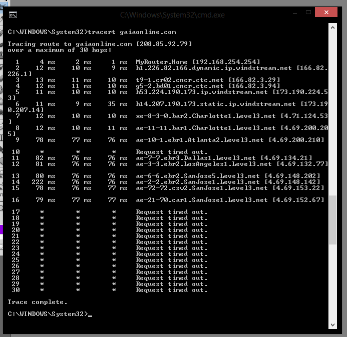Click the '82 ms' value on hop 11
347x337 pixels.
coord(46,158)
